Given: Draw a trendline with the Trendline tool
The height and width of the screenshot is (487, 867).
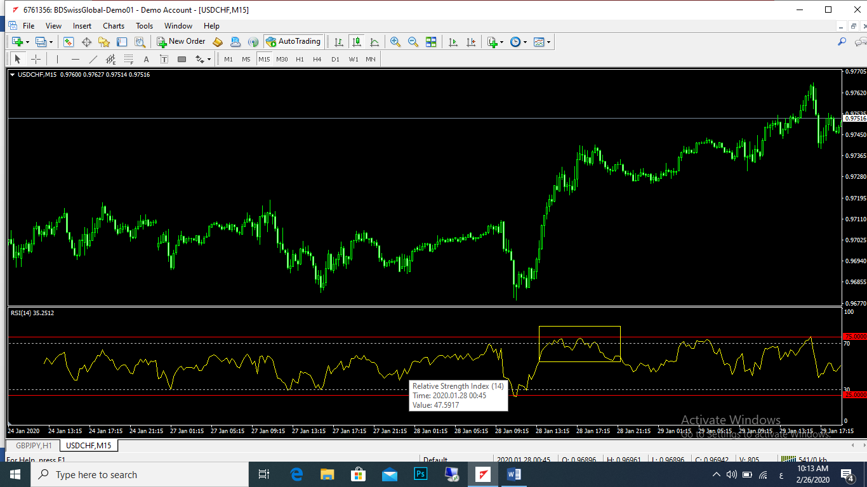Looking at the screenshot, I should pos(93,59).
